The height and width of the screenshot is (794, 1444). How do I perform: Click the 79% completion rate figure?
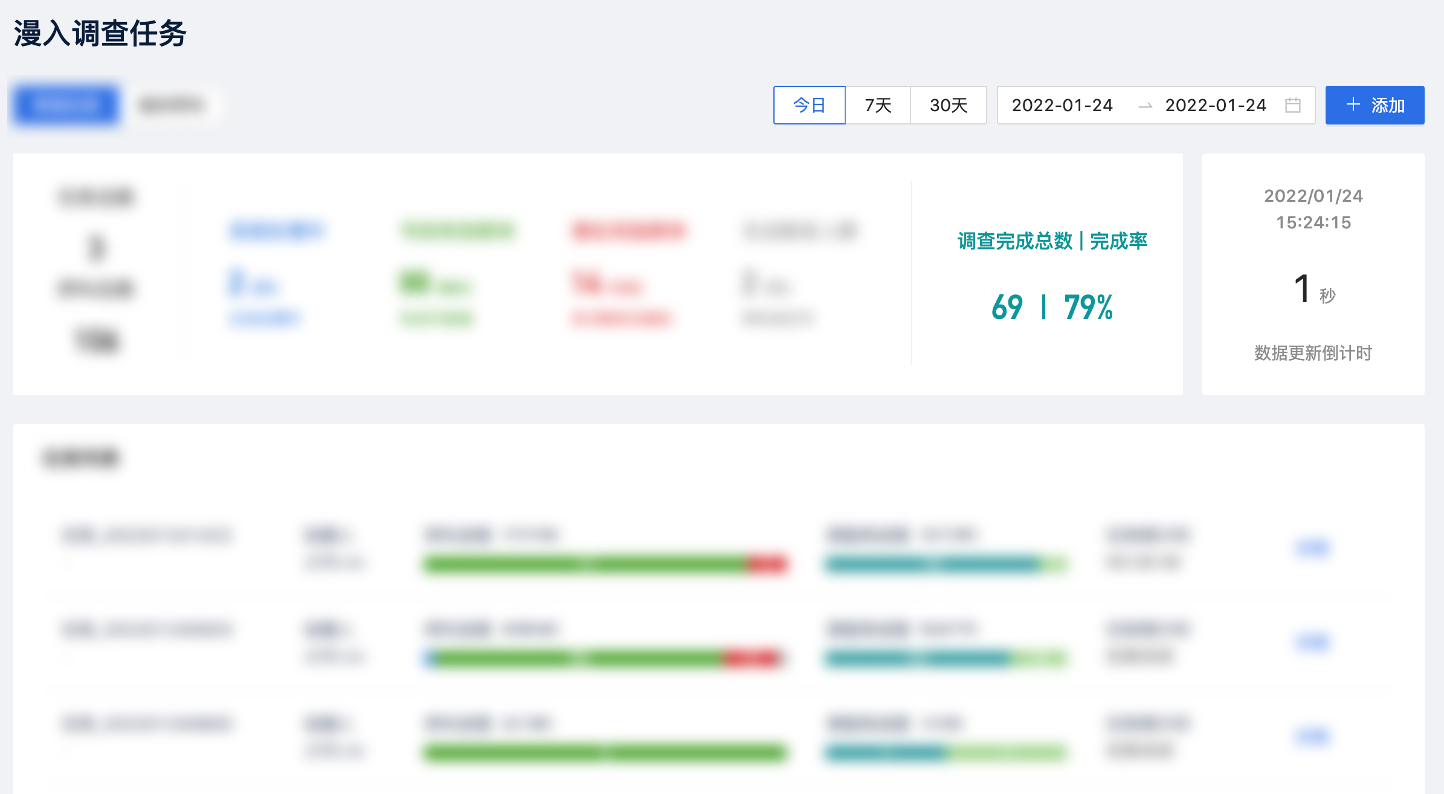pos(1088,307)
